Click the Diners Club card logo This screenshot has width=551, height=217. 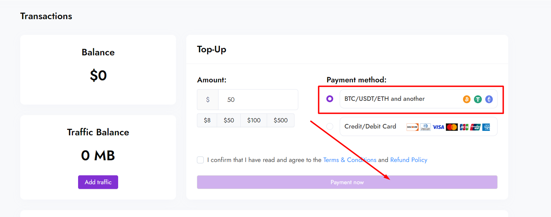click(425, 127)
